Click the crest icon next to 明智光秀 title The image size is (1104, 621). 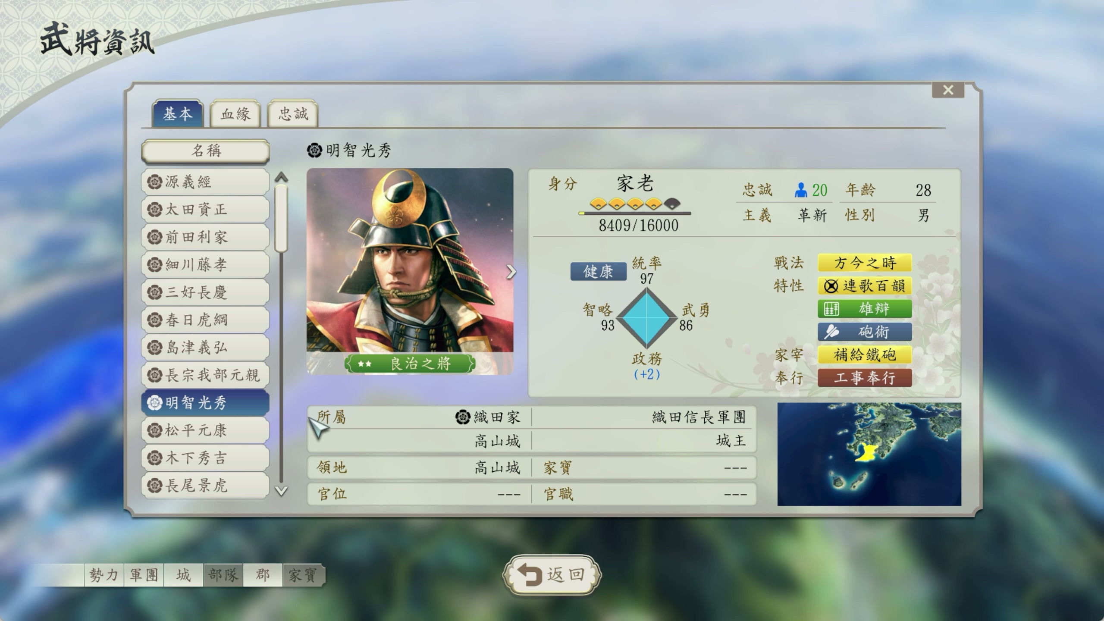[314, 151]
